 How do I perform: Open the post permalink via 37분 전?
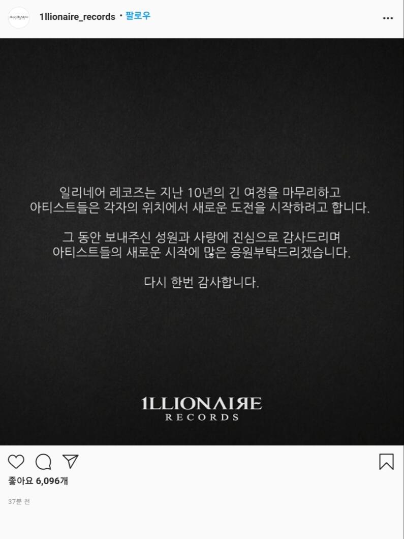coord(19,501)
